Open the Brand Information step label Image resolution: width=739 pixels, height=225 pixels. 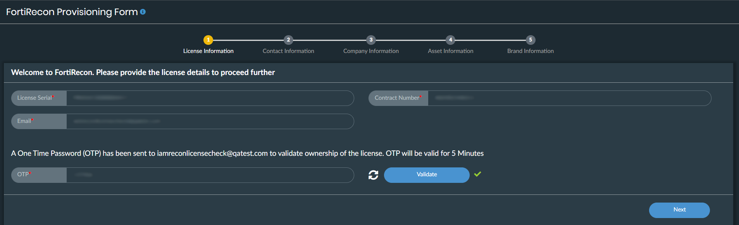pos(531,51)
